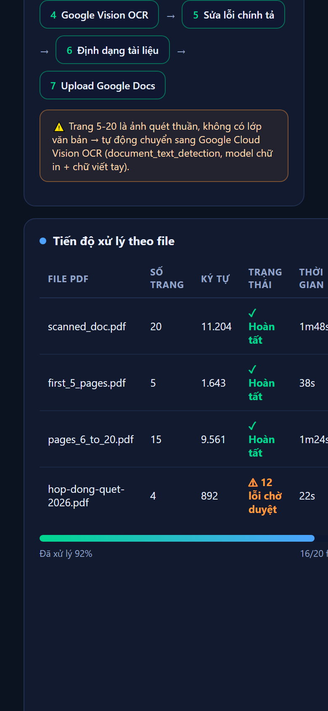This screenshot has width=328, height=711.
Task: Select the first_5_pages.pdf file name
Action: (87, 383)
